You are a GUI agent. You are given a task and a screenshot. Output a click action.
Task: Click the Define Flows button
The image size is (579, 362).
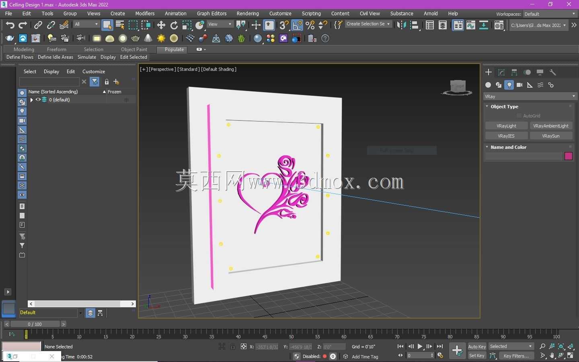(20, 57)
